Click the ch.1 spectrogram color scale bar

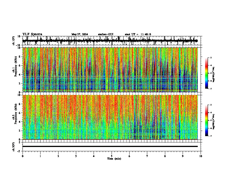coord(207,73)
